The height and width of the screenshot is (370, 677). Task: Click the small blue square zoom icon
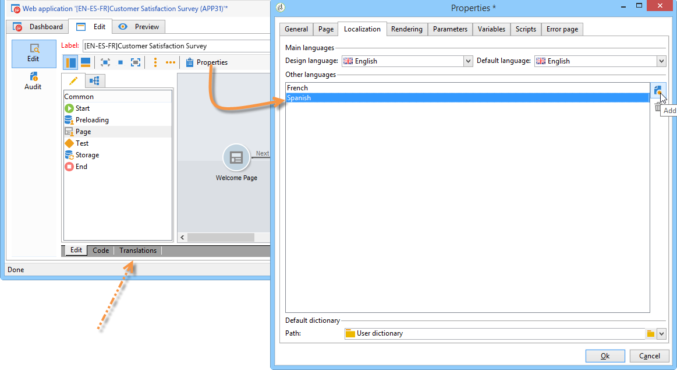pos(120,62)
